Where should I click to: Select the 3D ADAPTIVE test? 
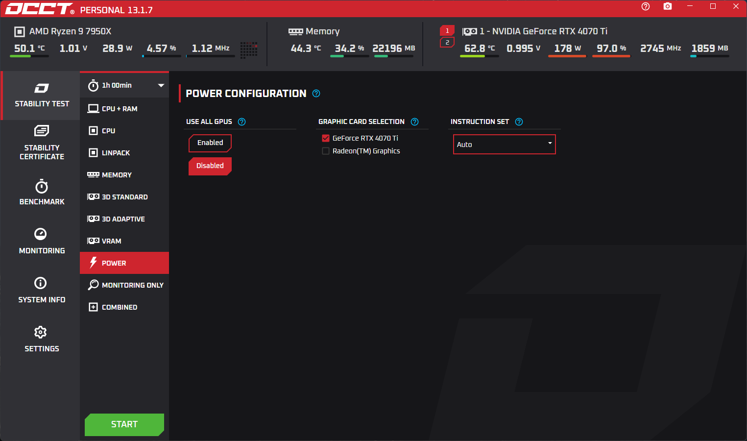[124, 219]
